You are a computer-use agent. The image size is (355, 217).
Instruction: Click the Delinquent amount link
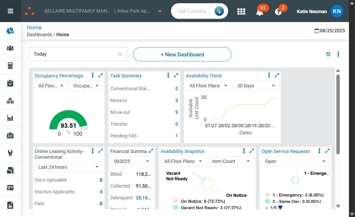pos(143,198)
